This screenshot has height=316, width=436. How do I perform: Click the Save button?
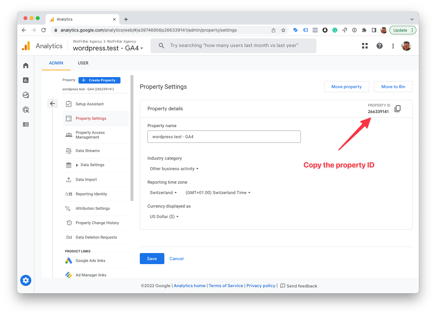point(152,259)
